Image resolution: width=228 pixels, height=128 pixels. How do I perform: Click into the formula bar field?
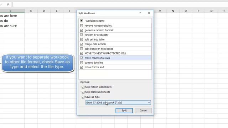120,5
